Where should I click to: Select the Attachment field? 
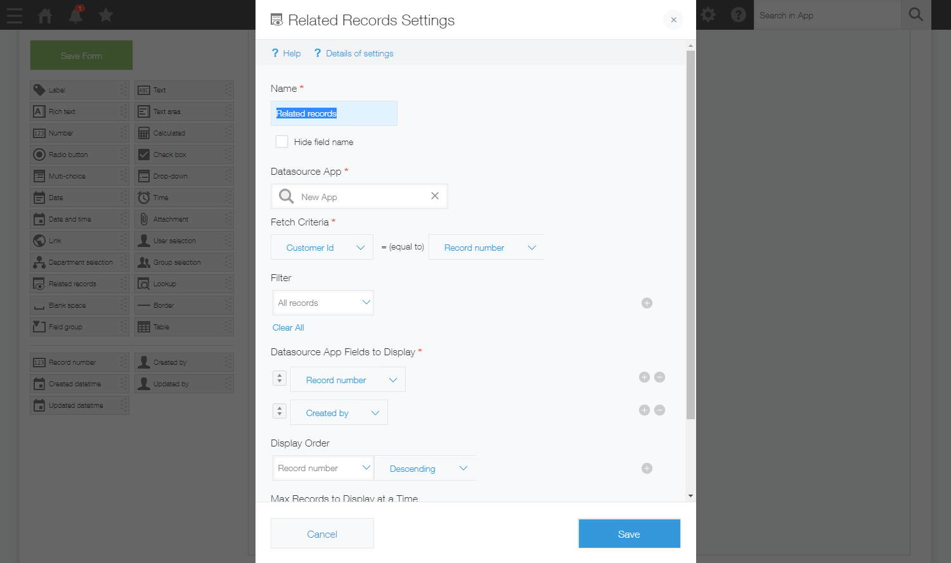point(184,219)
